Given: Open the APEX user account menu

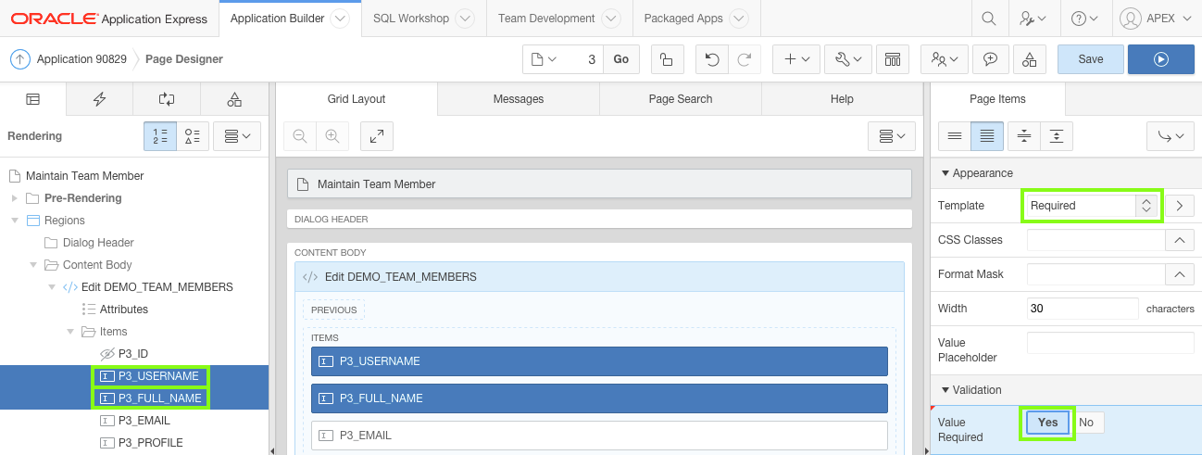Looking at the screenshot, I should pyautogui.click(x=1157, y=19).
